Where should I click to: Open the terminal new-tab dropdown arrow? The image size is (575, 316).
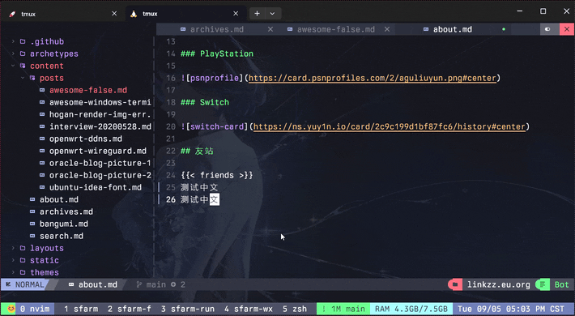(272, 14)
